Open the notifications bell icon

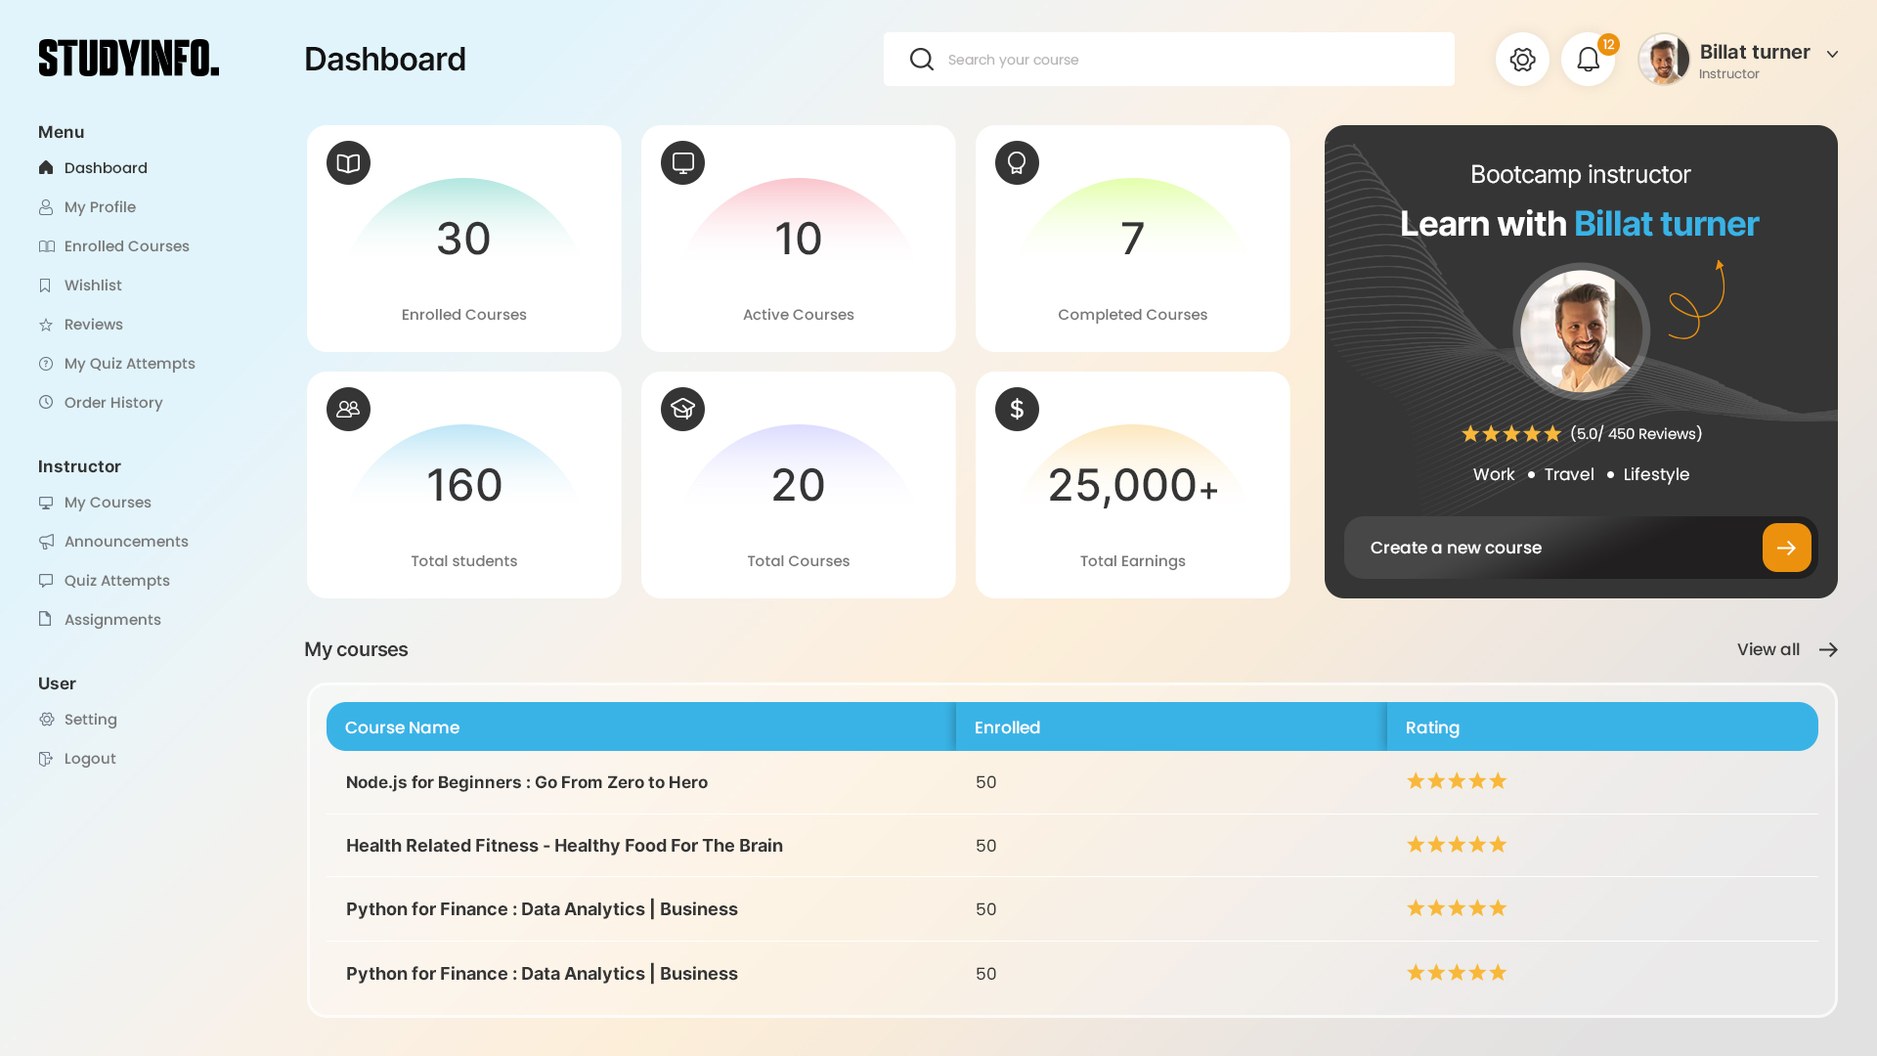1588,60
